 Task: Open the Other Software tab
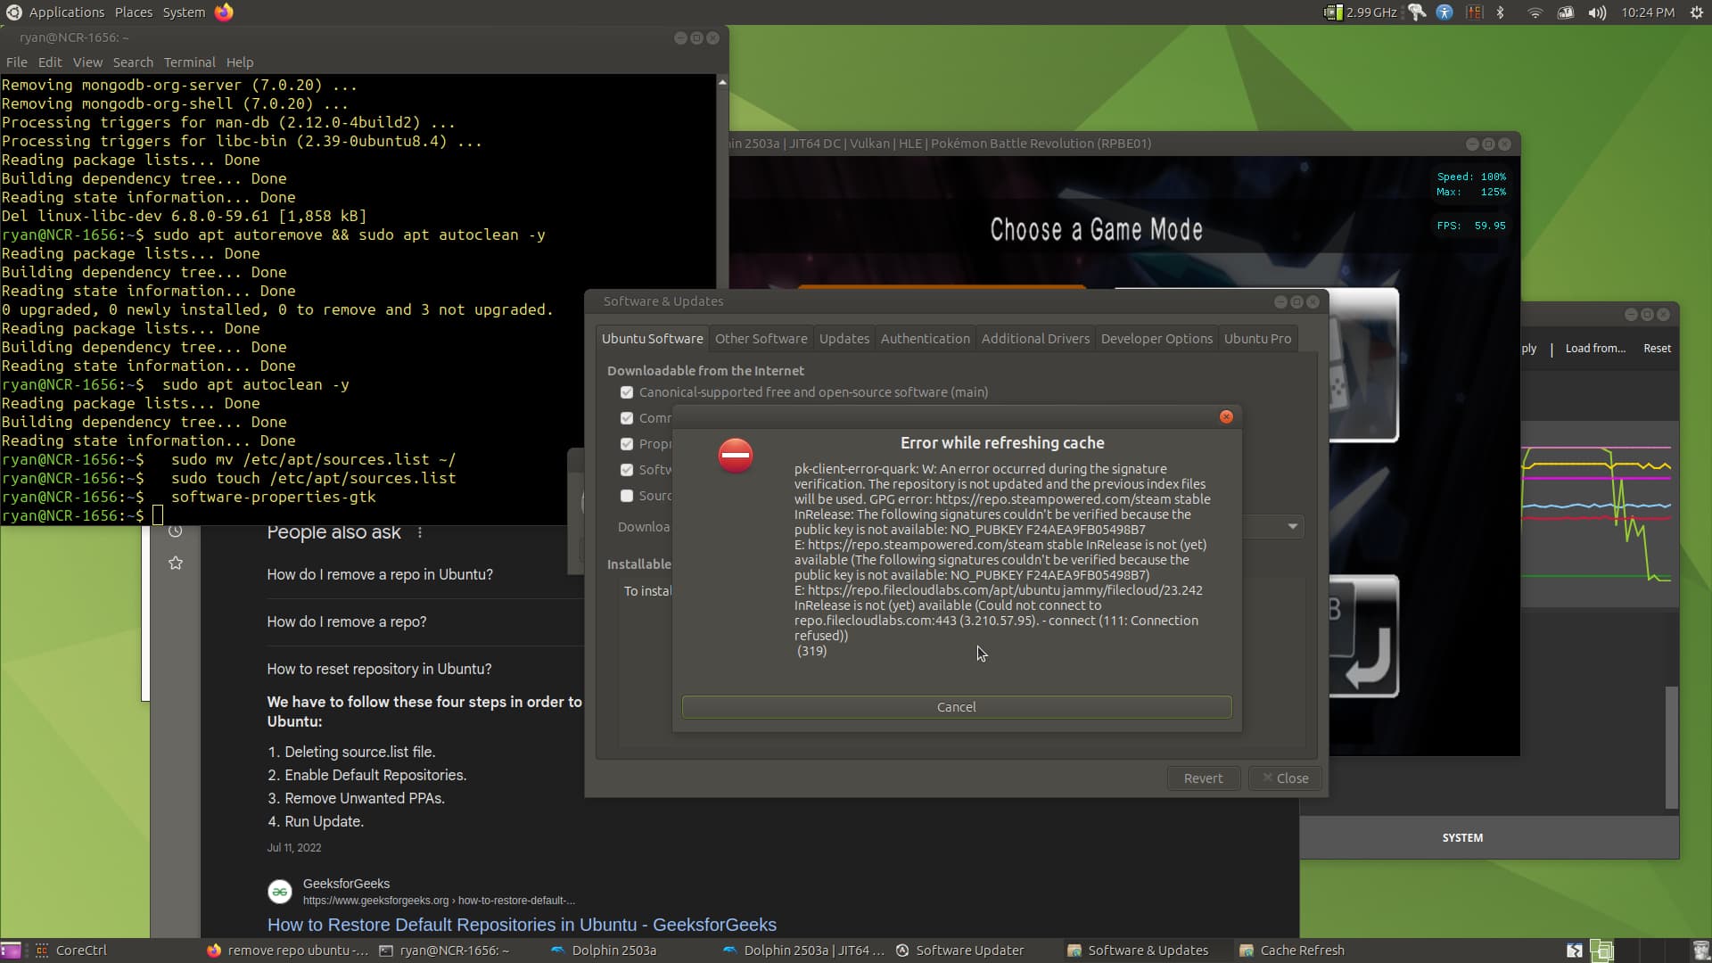click(x=761, y=339)
